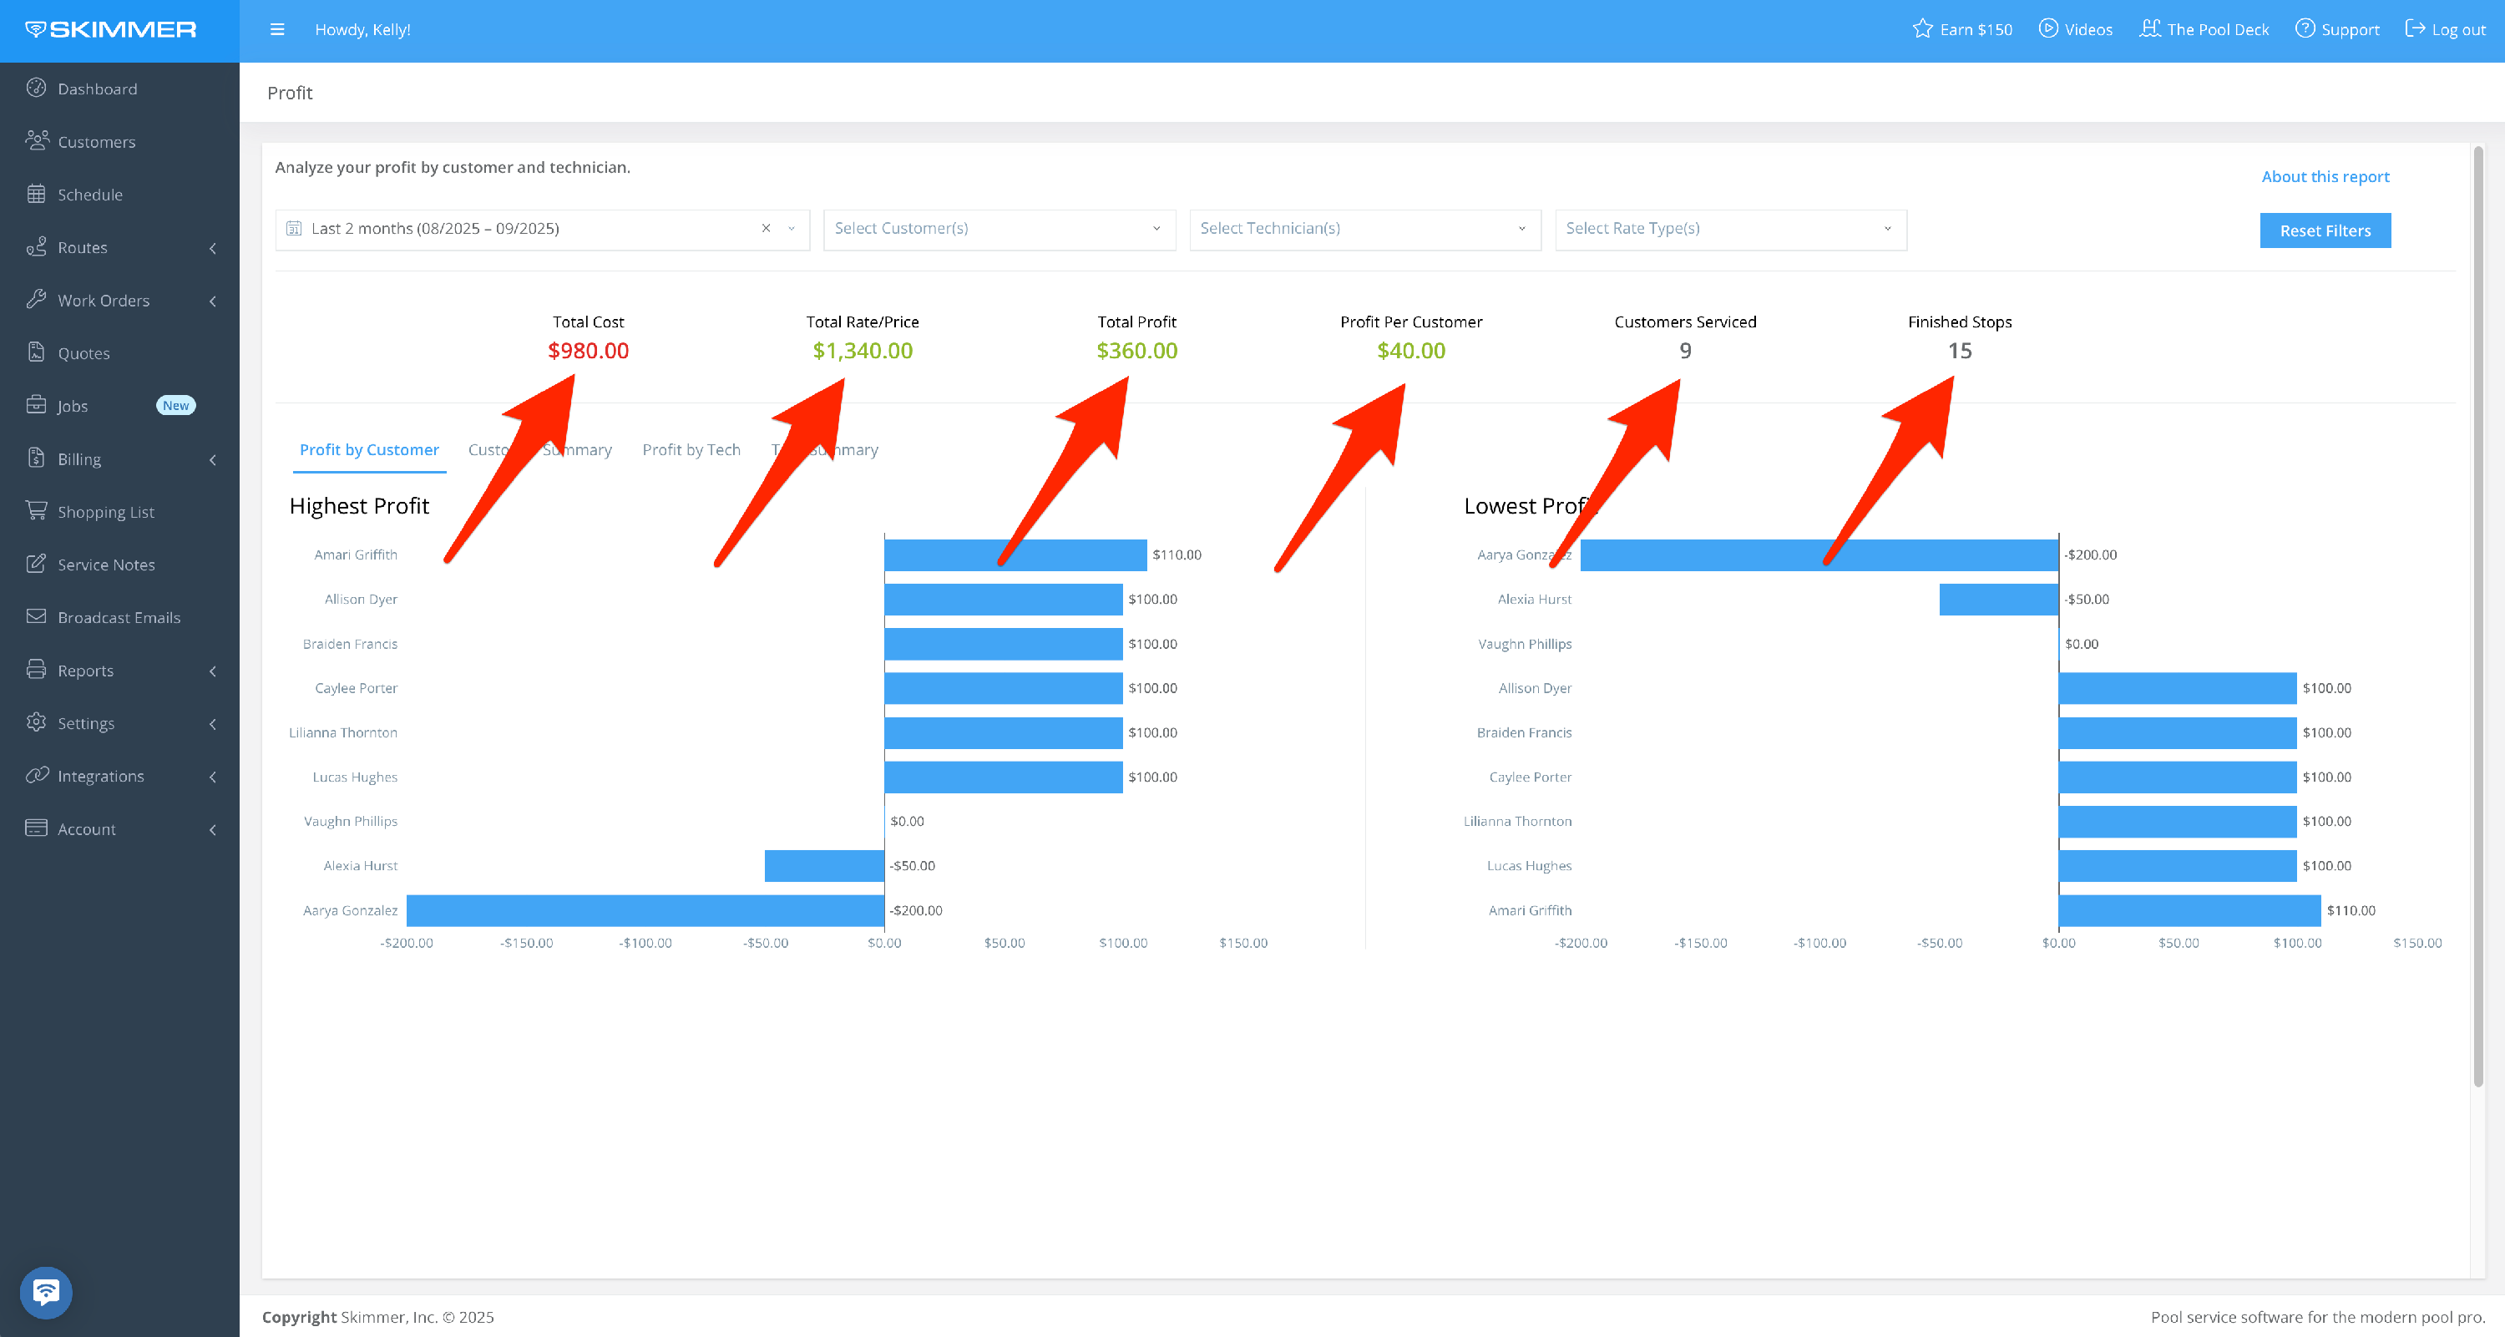2505x1337 pixels.
Task: Open Service Notes in sidebar
Action: [106, 564]
